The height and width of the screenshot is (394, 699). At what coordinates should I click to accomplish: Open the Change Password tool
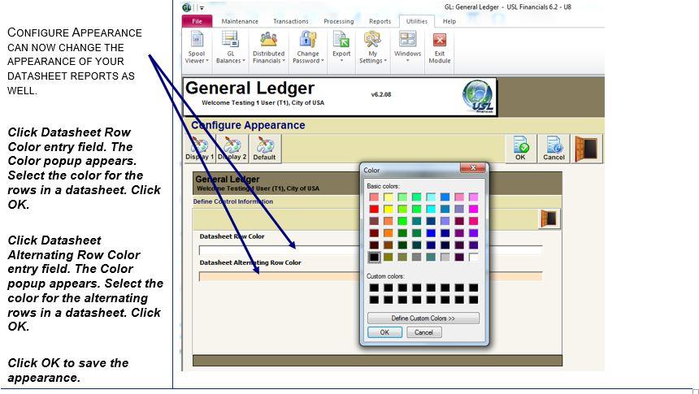(x=307, y=47)
